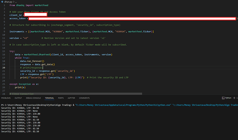Click the '# Close Connection' comment line
This screenshot has width=238, height=140.
[21, 94]
